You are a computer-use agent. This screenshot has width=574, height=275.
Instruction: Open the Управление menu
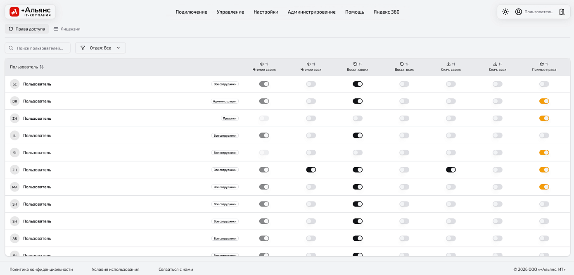point(230,12)
